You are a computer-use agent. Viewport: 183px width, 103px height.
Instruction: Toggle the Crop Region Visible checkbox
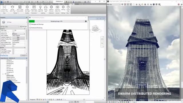[13, 51]
